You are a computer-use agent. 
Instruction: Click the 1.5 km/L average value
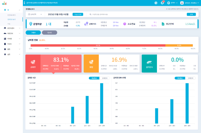tap(190, 24)
